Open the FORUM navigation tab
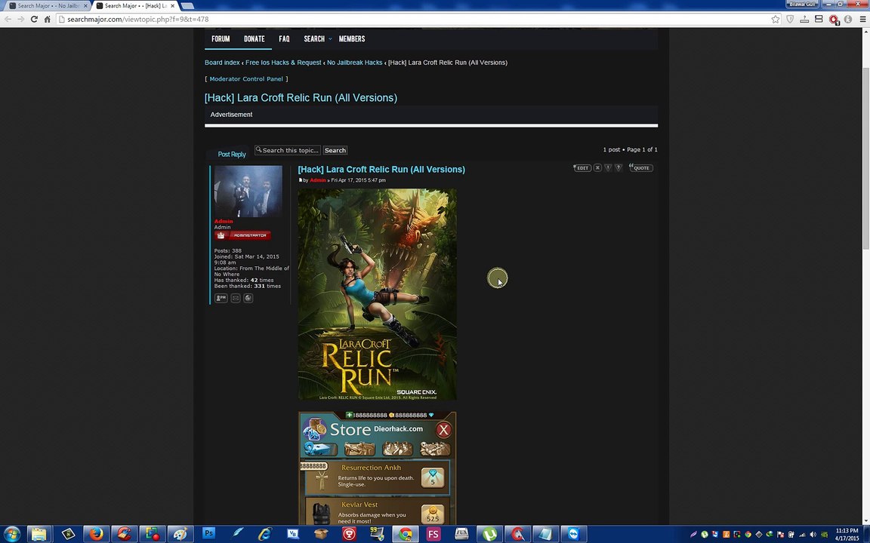The width and height of the screenshot is (870, 543). (x=221, y=38)
